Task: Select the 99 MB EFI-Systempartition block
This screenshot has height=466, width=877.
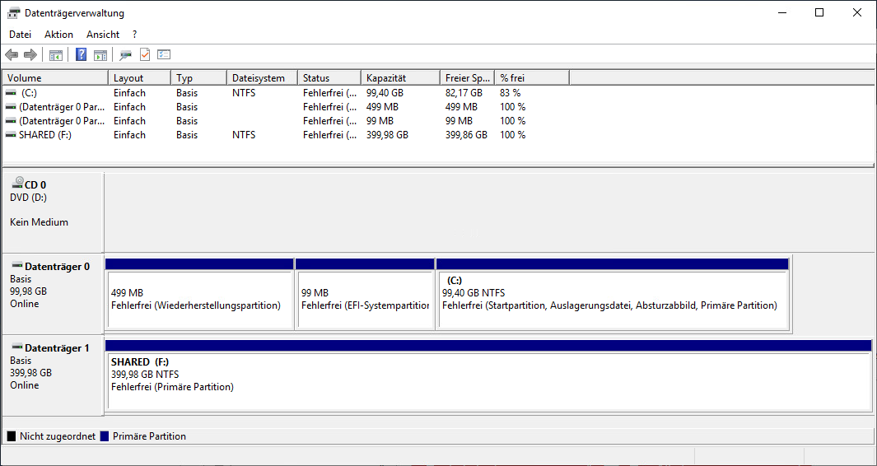Action: (x=365, y=300)
